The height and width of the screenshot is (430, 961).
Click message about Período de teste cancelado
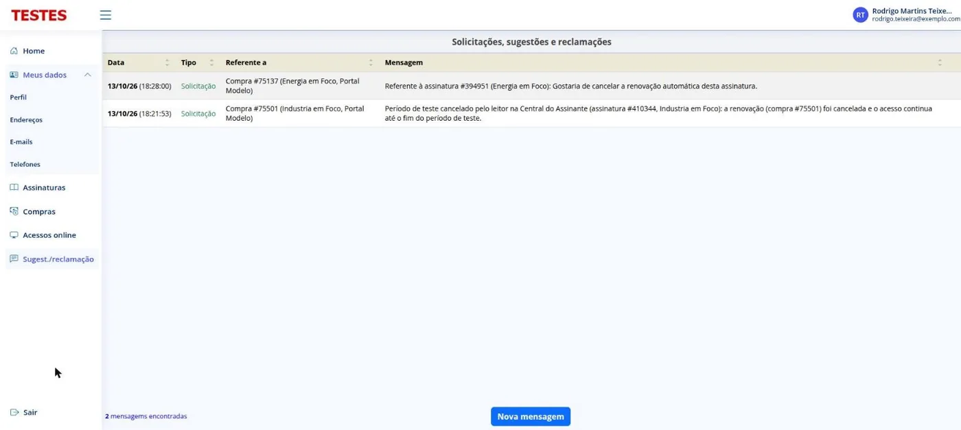659,113
